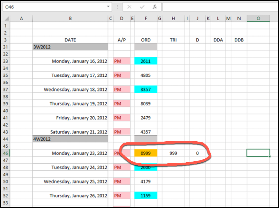Click the orange cell containing 0999
The width and height of the screenshot is (279, 208).
click(146, 153)
